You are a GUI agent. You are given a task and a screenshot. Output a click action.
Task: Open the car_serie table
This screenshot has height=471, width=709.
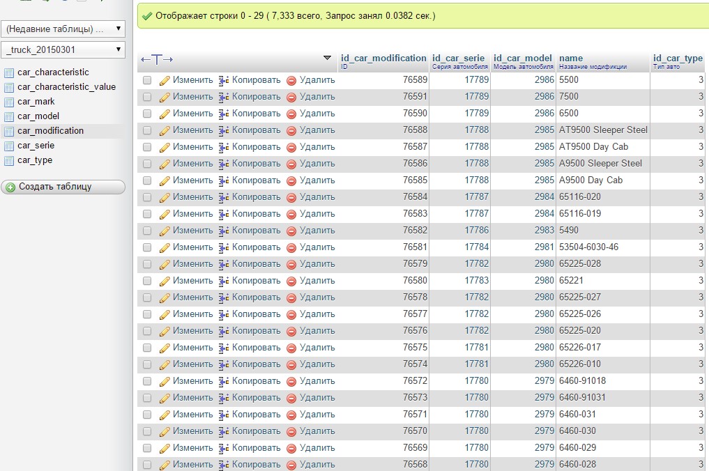point(36,146)
